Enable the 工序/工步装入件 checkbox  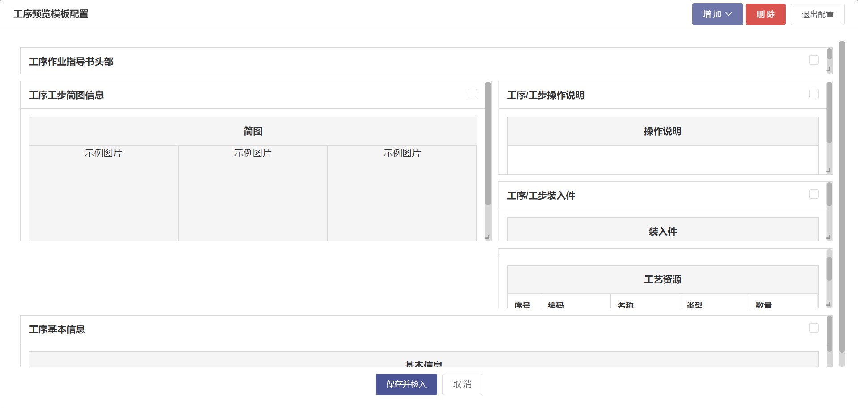point(814,194)
